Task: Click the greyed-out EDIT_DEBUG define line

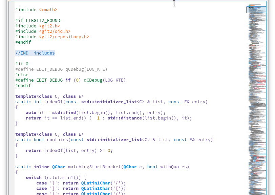Action: click(x=61, y=69)
